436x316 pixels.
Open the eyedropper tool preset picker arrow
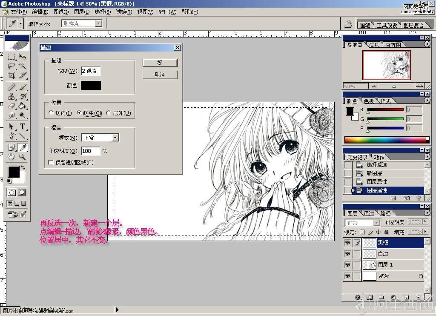pyautogui.click(x=20, y=24)
